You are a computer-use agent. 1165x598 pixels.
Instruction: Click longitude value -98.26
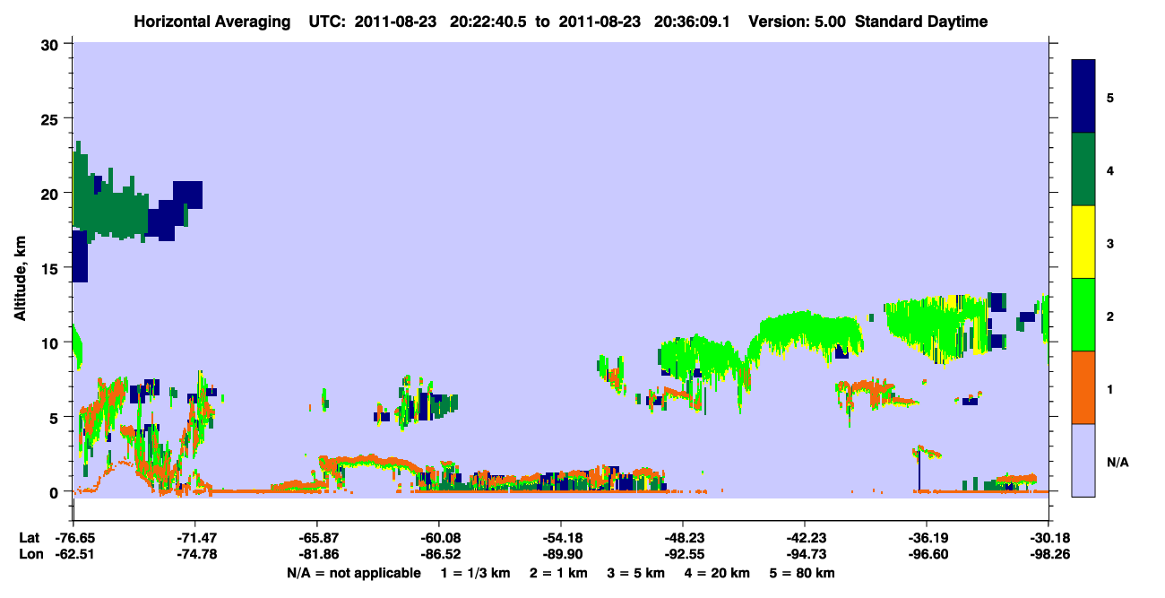pyautogui.click(x=1048, y=554)
